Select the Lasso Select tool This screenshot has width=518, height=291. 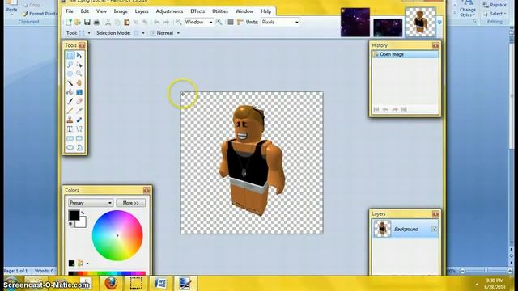click(x=70, y=65)
